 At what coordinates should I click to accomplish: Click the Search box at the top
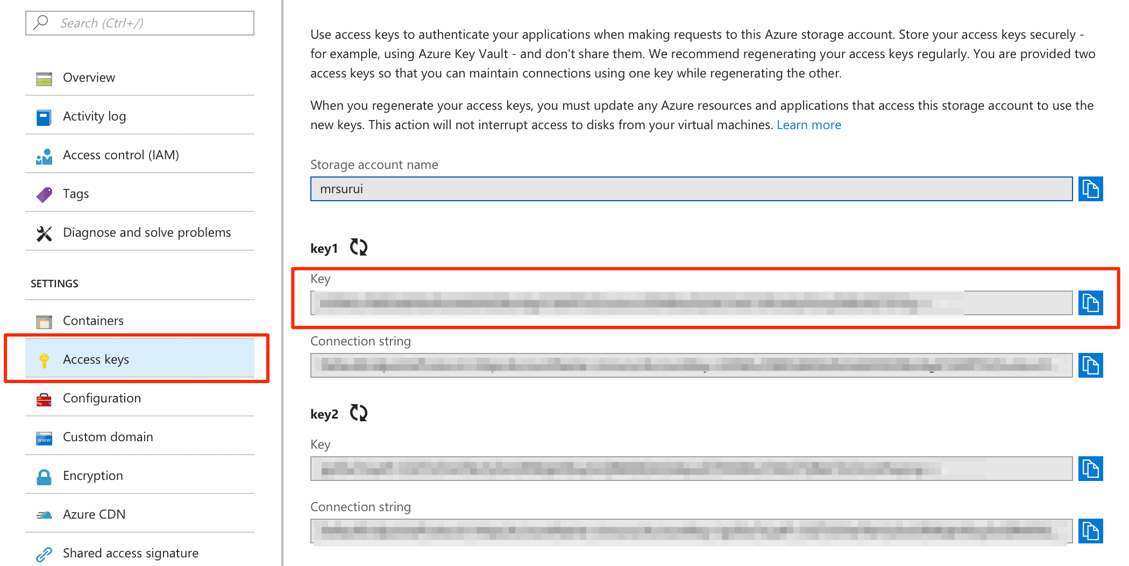pos(139,23)
